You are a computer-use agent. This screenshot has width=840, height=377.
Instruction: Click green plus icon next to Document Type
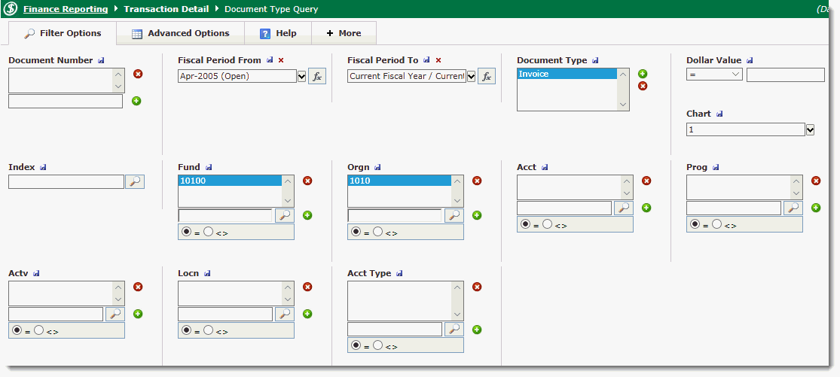pos(643,74)
